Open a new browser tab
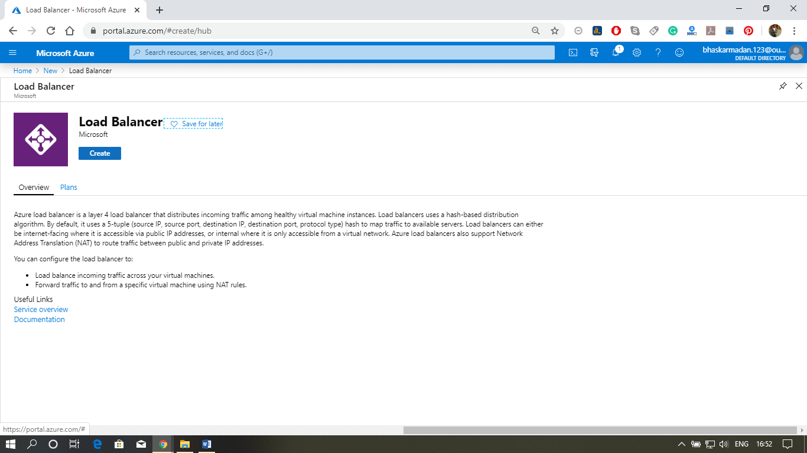The height and width of the screenshot is (453, 807). (160, 10)
